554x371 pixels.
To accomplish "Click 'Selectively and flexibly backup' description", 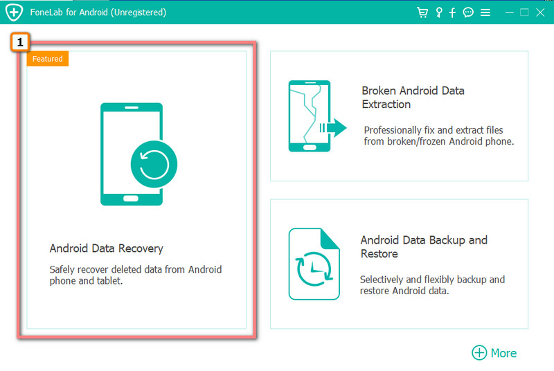I will [432, 285].
